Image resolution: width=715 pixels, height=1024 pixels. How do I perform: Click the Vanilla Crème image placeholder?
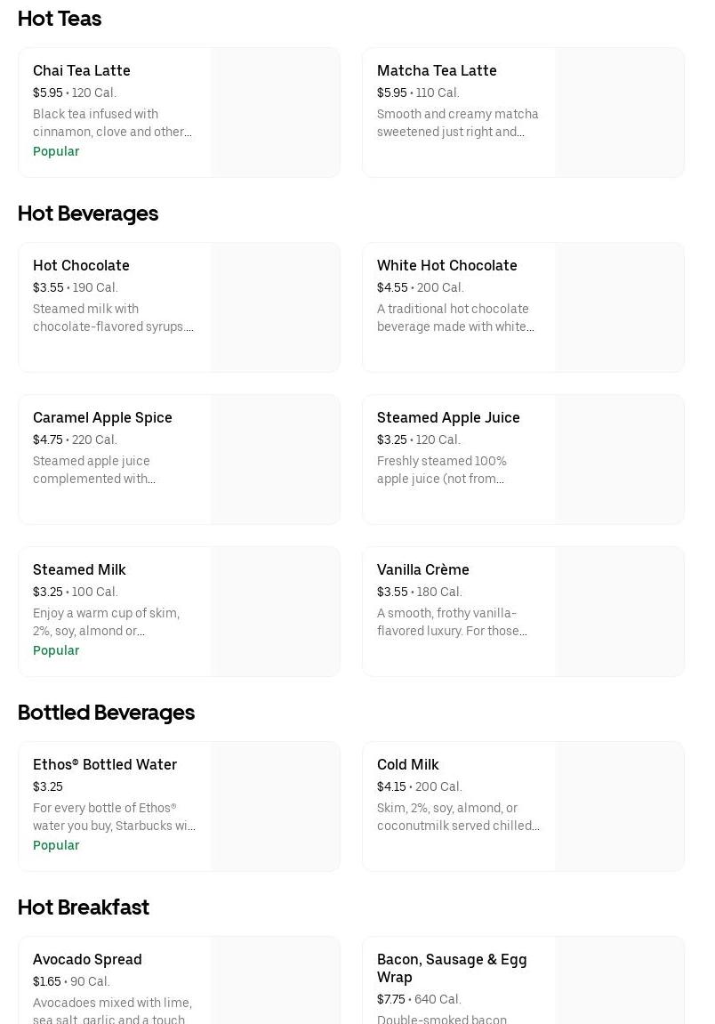pos(619,612)
